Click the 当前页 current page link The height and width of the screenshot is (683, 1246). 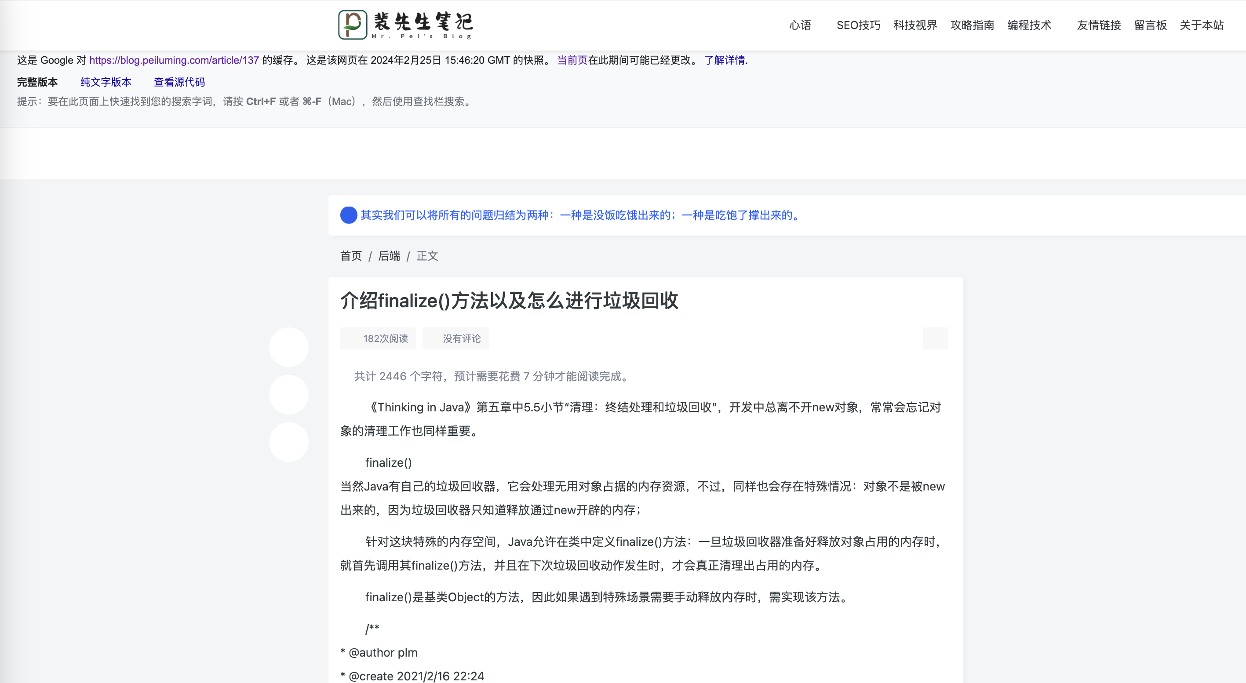[x=572, y=60]
